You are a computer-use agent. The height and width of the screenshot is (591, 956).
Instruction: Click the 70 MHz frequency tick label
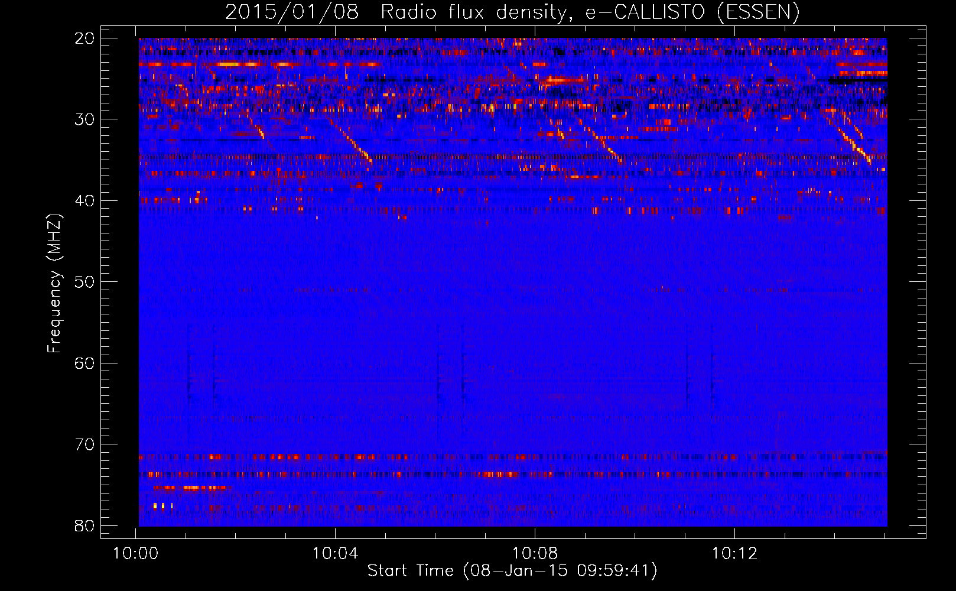(x=84, y=444)
